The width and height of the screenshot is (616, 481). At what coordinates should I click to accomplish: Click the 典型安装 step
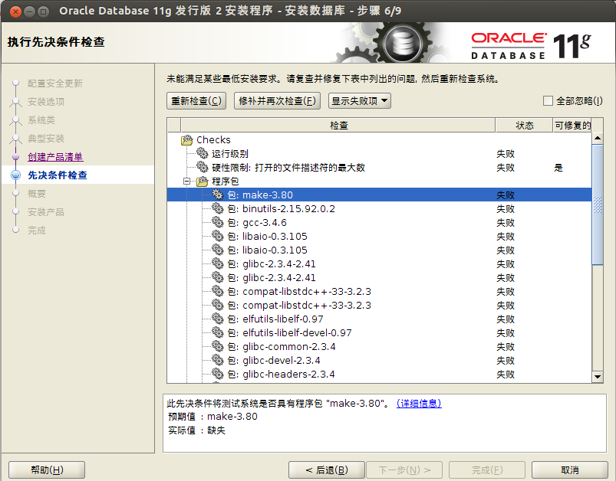tap(46, 139)
